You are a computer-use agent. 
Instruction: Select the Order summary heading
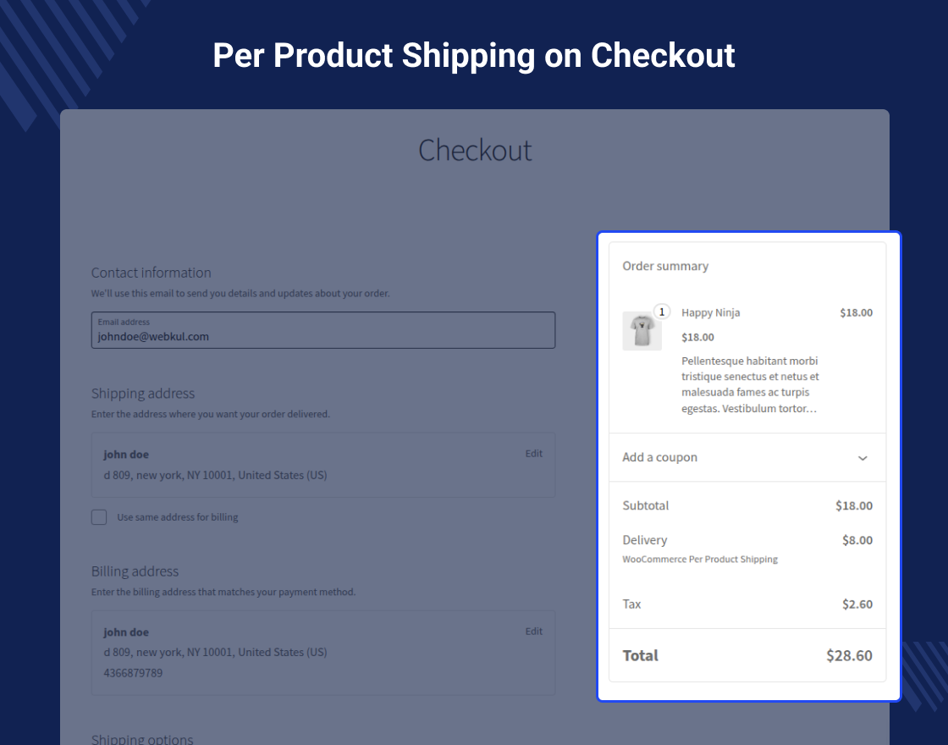[665, 266]
